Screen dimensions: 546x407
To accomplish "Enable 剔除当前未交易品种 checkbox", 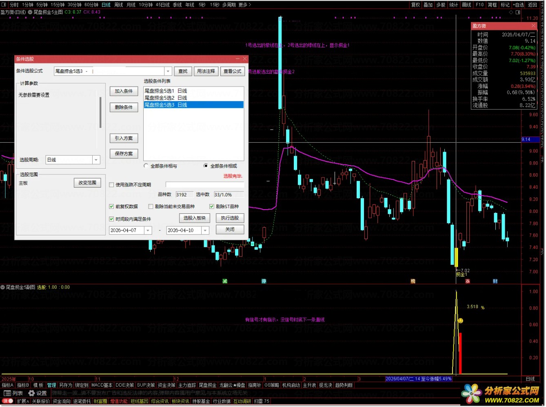I will (151, 206).
